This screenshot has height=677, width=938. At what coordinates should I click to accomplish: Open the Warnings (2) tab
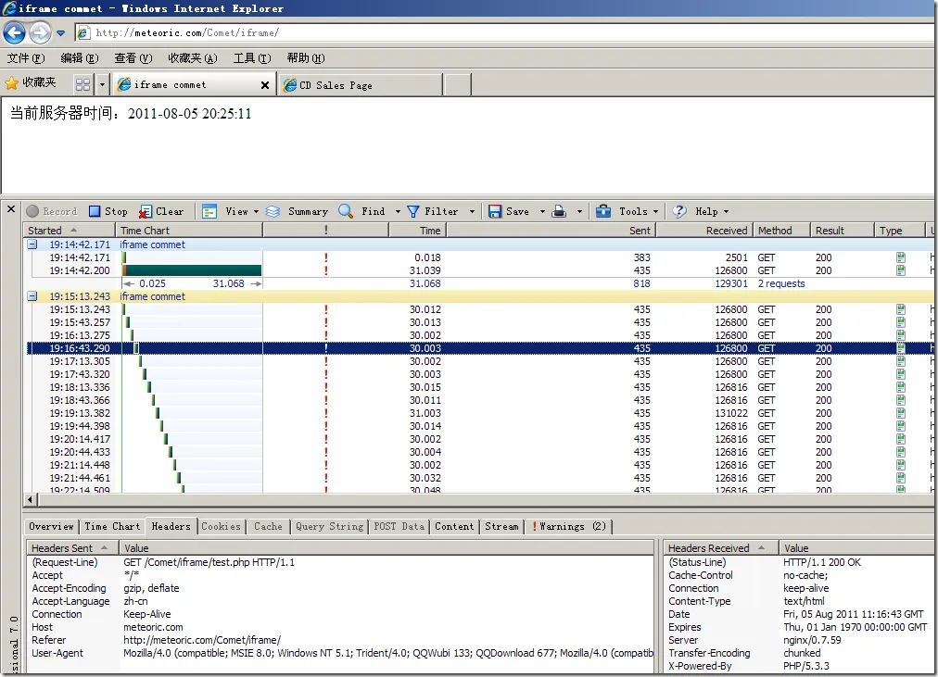(568, 526)
